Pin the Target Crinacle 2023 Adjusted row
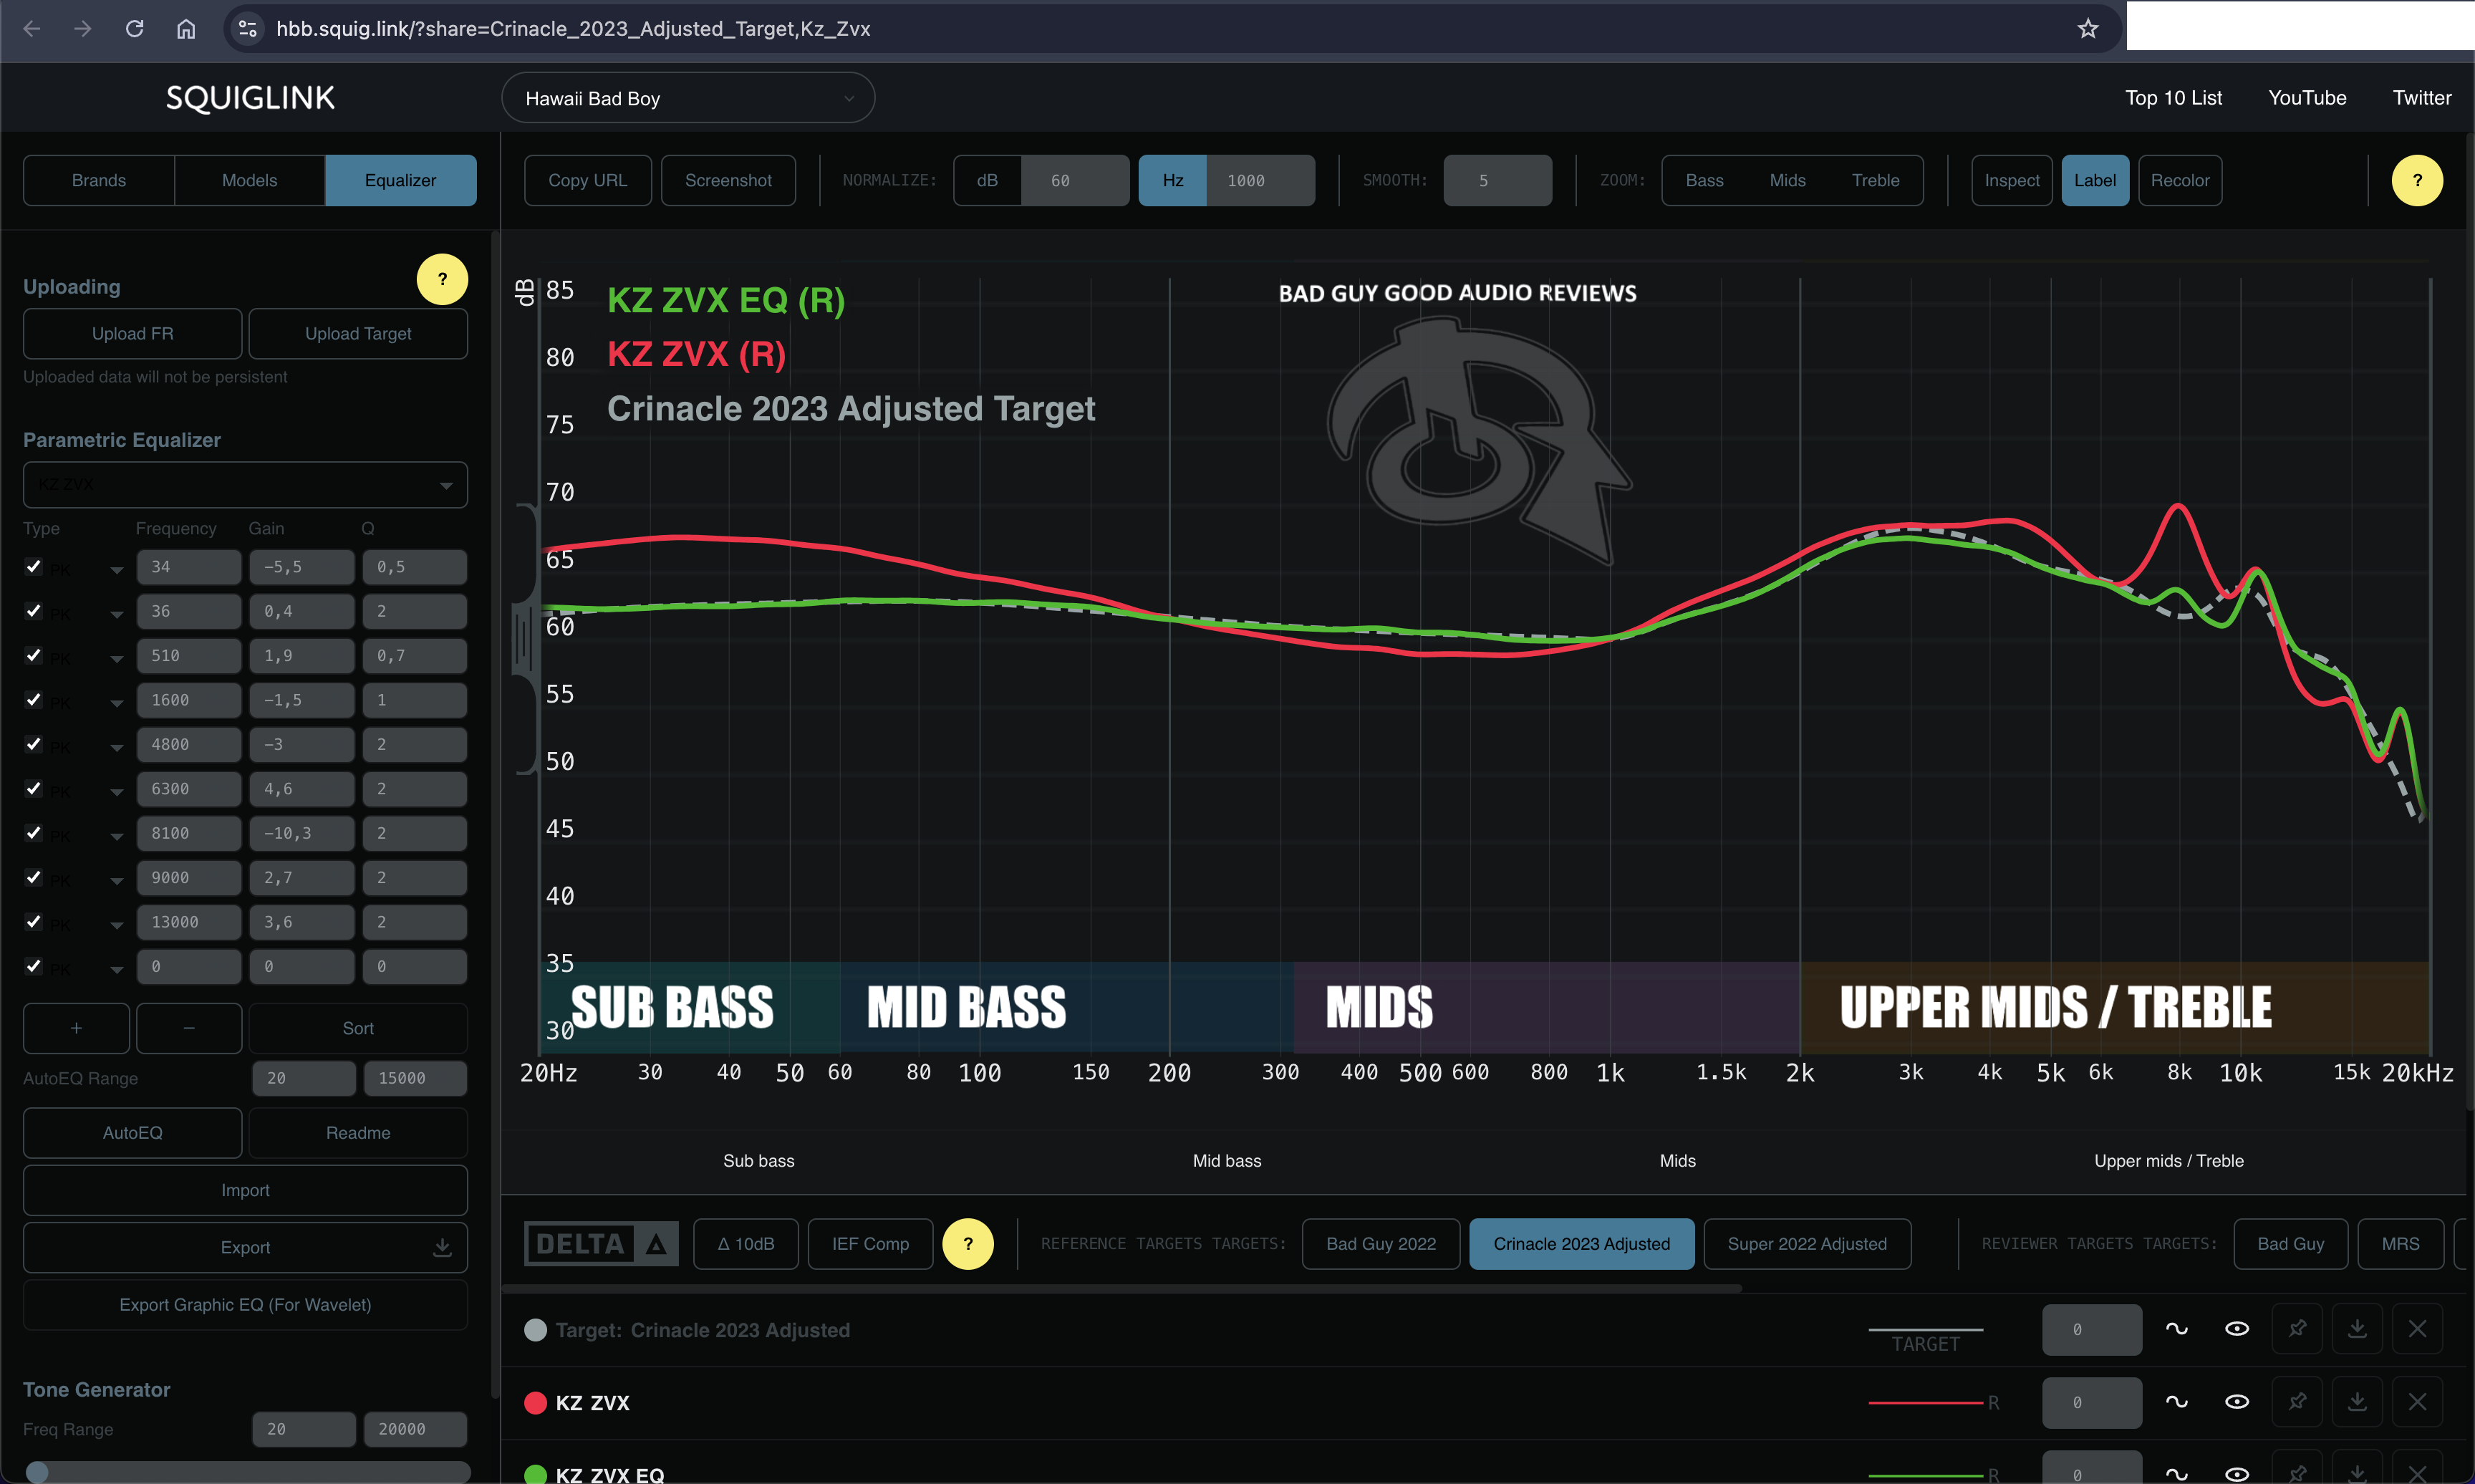 2297,1329
